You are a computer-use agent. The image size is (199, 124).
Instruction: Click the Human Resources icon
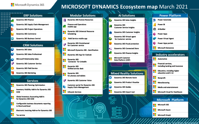coord(64,20)
